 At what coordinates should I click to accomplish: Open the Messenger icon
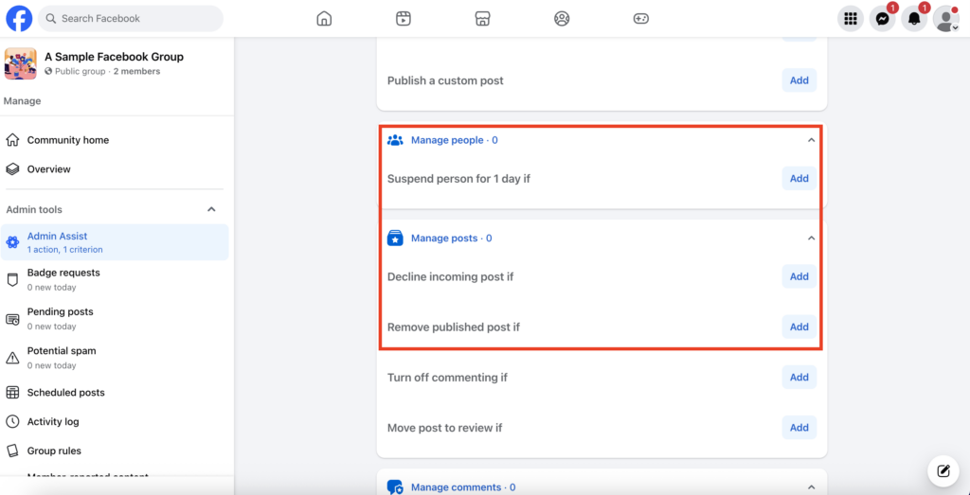pos(882,19)
